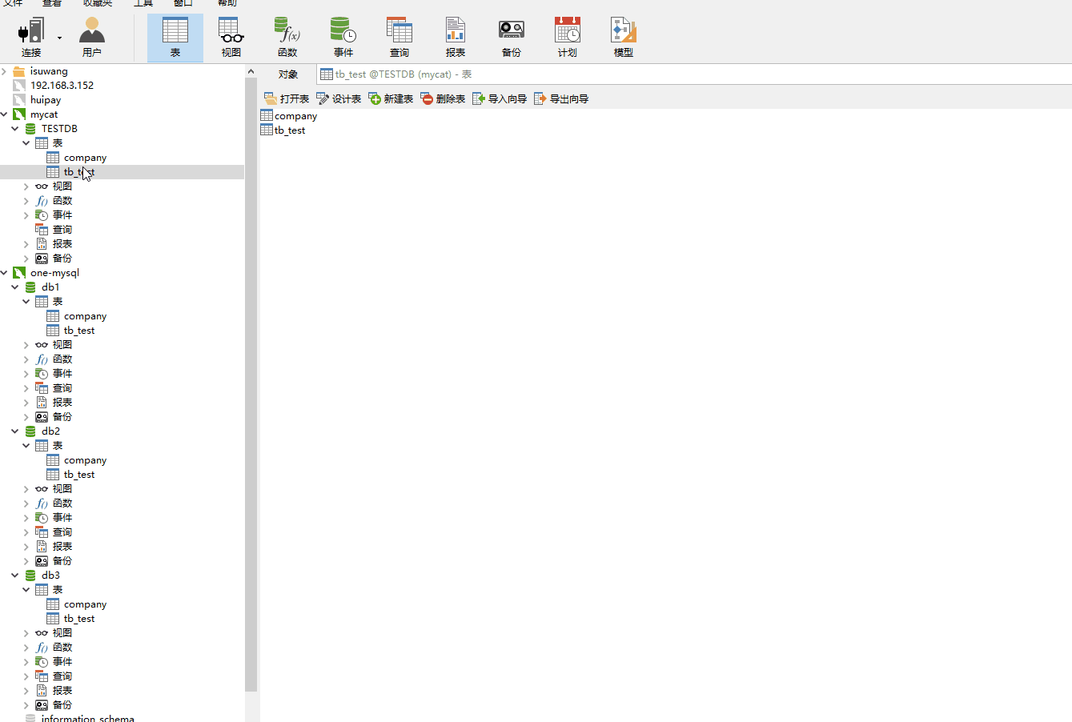The image size is (1072, 722).
Task: Select the Schedule (计划) calendar toolbar icon
Action: tap(568, 38)
